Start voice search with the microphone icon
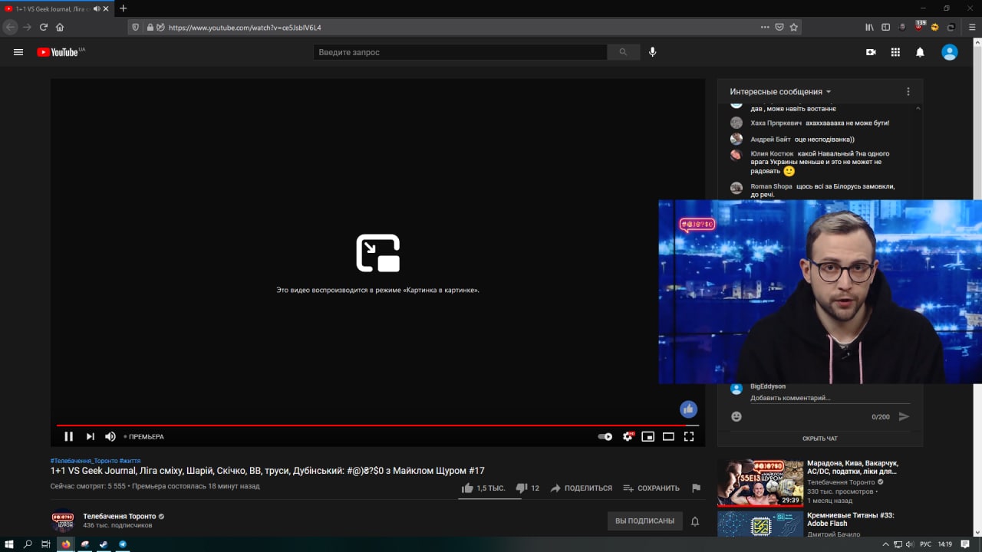982x552 pixels. 653,52
